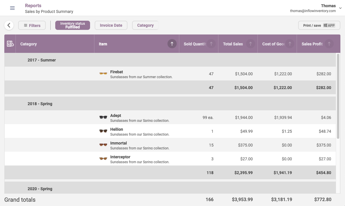Click the back arrow button

click(9, 25)
